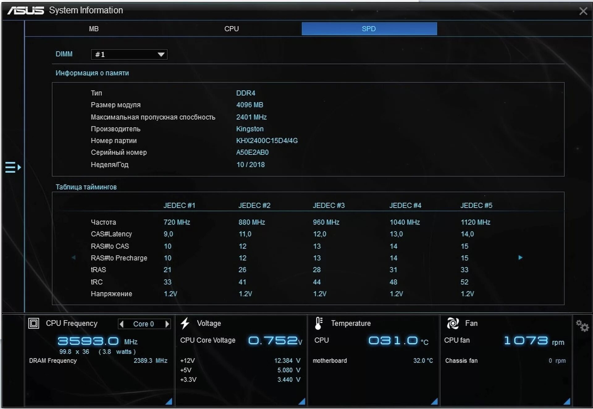Close the System Information window
This screenshot has height=409, width=593.
pyautogui.click(x=583, y=11)
